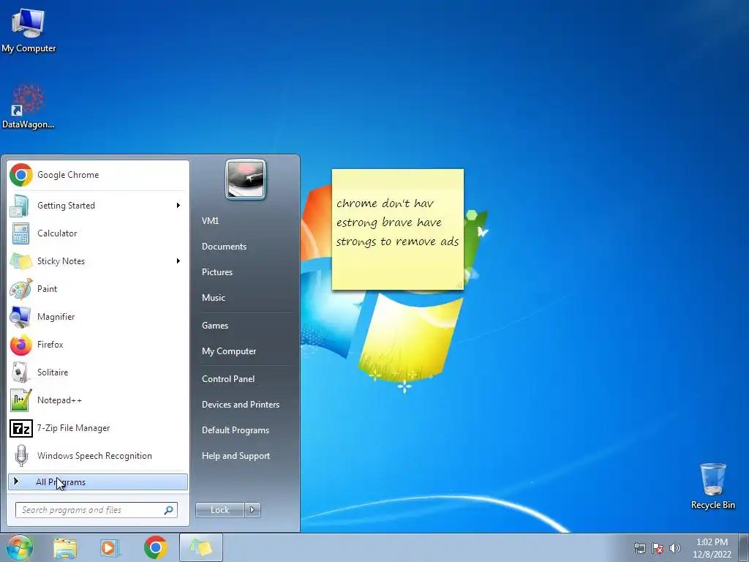Click sticky note resize grip corner
The image size is (749, 562).
(x=459, y=285)
